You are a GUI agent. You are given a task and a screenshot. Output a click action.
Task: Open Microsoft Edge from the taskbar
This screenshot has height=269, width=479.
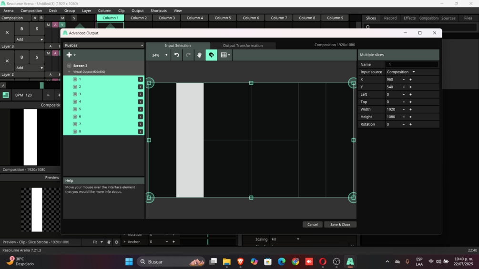pos(281,262)
